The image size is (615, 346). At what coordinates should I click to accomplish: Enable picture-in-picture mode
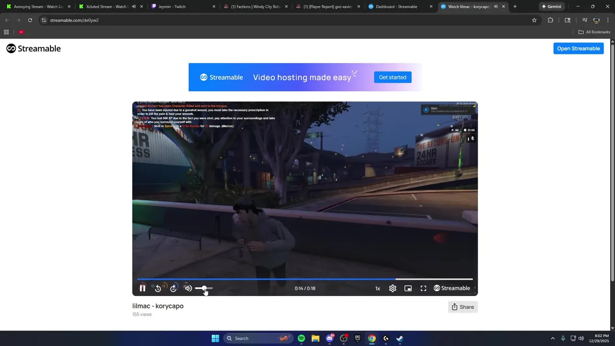pos(408,288)
